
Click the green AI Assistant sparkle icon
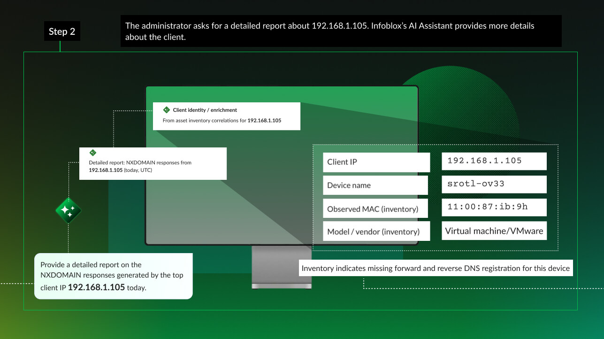click(69, 210)
